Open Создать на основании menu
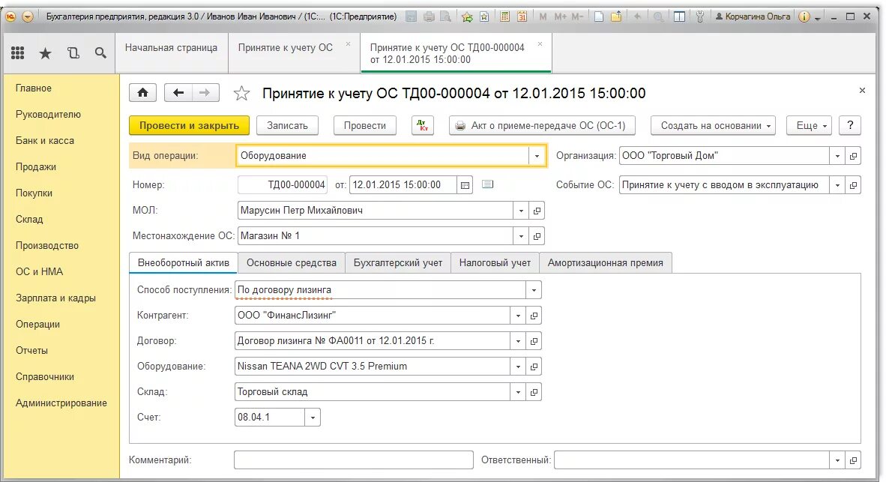This screenshot has height=482, width=886. 713,125
